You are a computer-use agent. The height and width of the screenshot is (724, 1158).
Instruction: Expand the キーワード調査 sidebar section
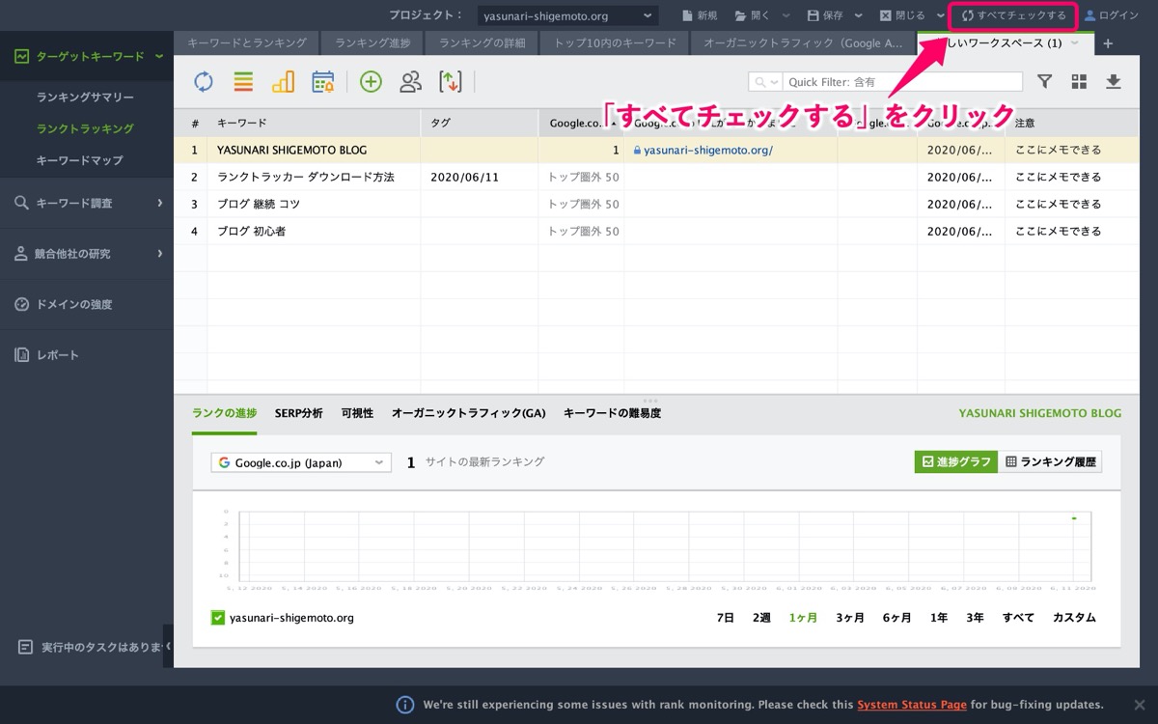click(87, 203)
